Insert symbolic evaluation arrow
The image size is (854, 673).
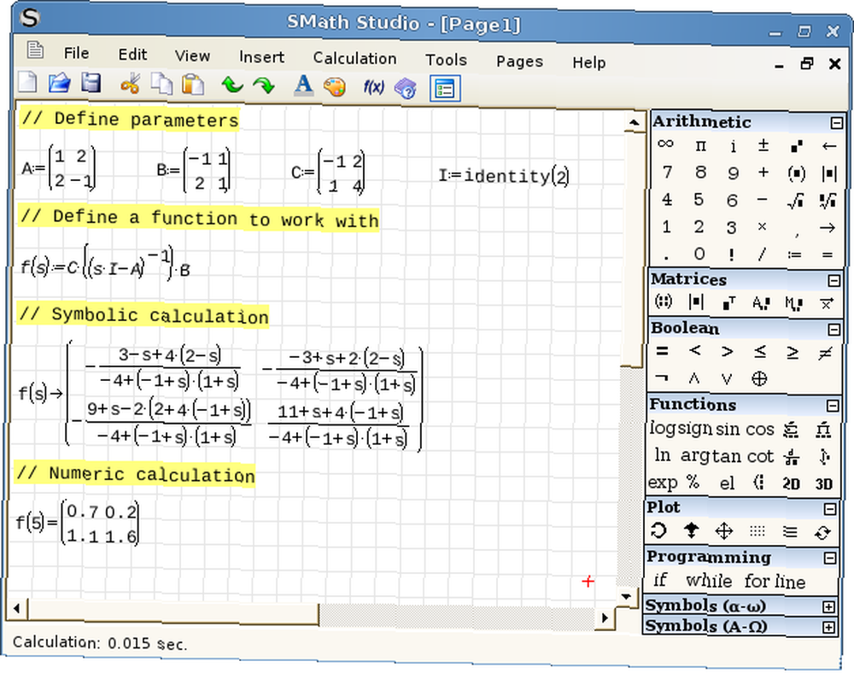point(828,227)
